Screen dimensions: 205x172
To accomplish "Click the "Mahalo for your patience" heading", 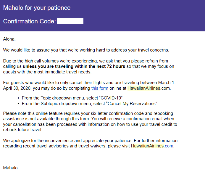I will (37, 8).
